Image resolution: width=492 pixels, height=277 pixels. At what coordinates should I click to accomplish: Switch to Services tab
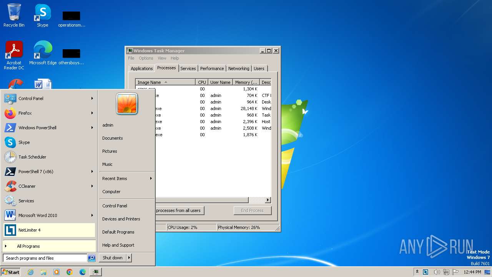[188, 68]
